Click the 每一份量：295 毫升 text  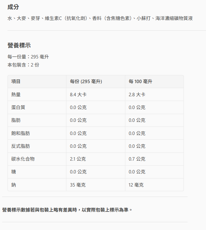pos(28,57)
